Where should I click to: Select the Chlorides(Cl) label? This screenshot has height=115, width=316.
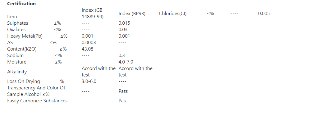pos(173,14)
